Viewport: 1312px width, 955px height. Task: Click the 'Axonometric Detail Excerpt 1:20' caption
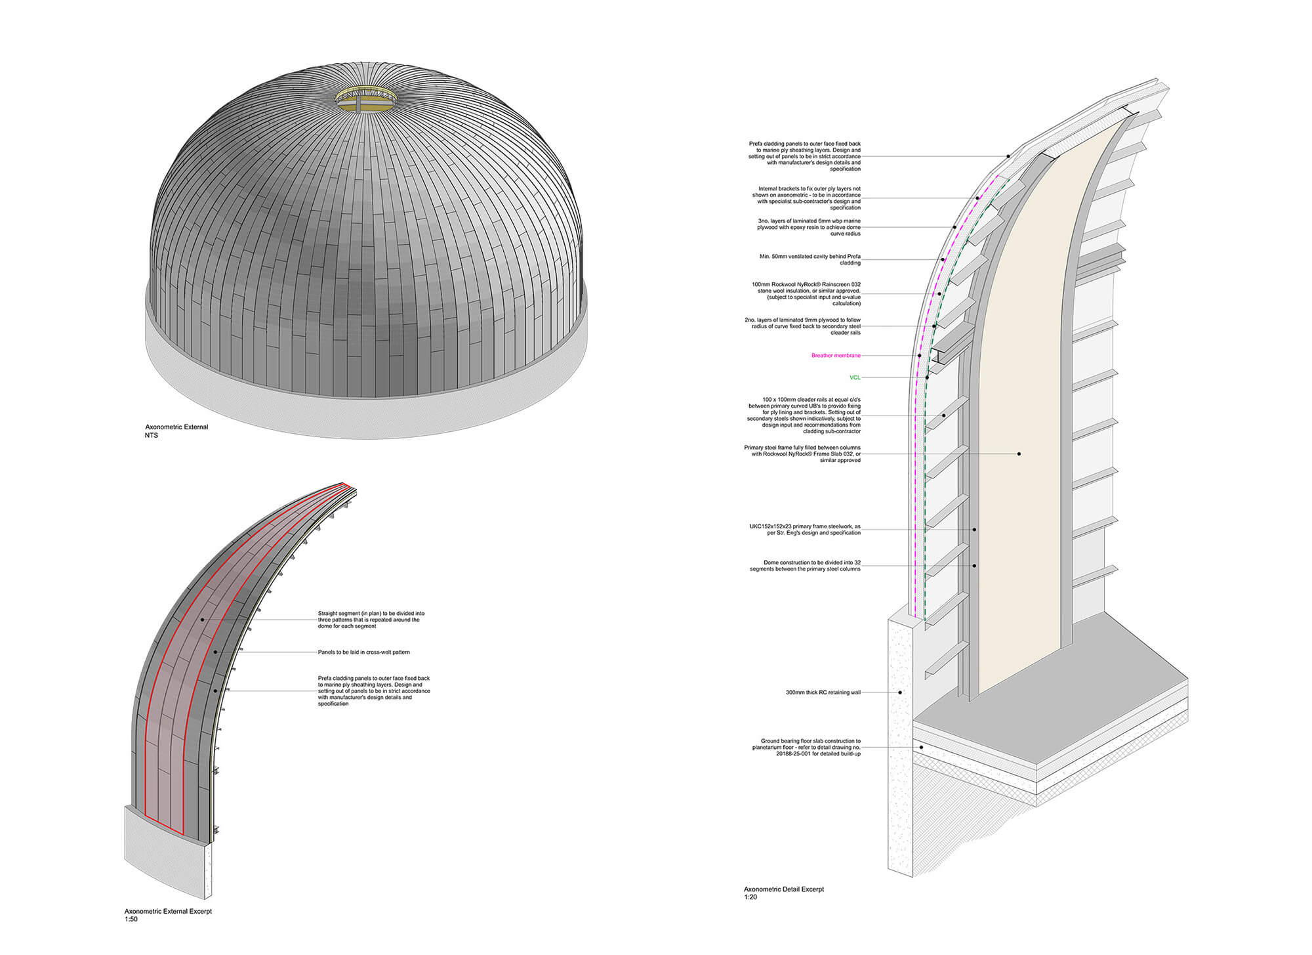point(785,894)
